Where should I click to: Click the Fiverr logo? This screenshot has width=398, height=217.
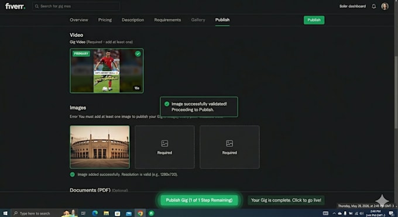(15, 6)
